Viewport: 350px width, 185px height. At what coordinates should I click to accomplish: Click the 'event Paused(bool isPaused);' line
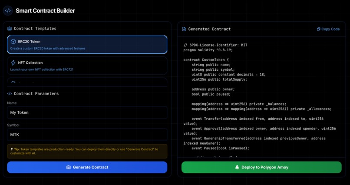point(220,148)
